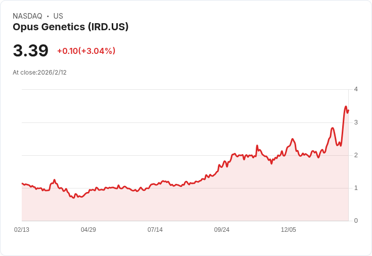
Task: Select the 02/13 date on x-axis
Action: (22, 229)
